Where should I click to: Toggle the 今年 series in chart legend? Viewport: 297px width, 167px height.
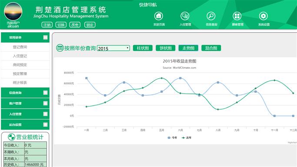(x=172, y=138)
